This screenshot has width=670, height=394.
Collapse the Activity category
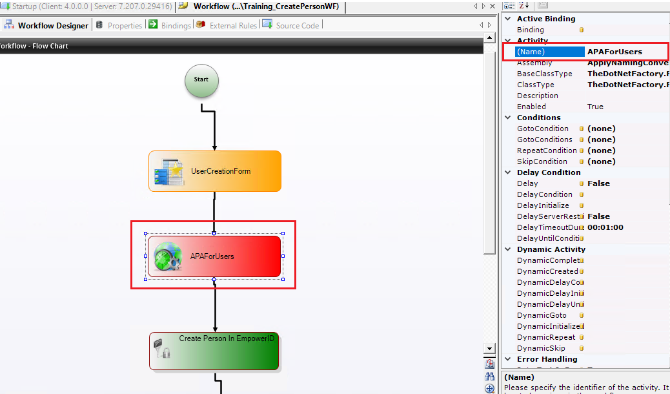(x=508, y=41)
